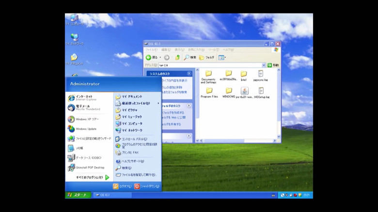Screen dimensions: 378x212
Task: Open Internet Explorer from Start menu
Action: tap(84, 97)
